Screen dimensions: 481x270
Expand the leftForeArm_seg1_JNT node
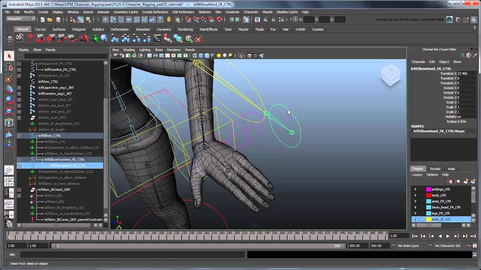tap(19, 94)
